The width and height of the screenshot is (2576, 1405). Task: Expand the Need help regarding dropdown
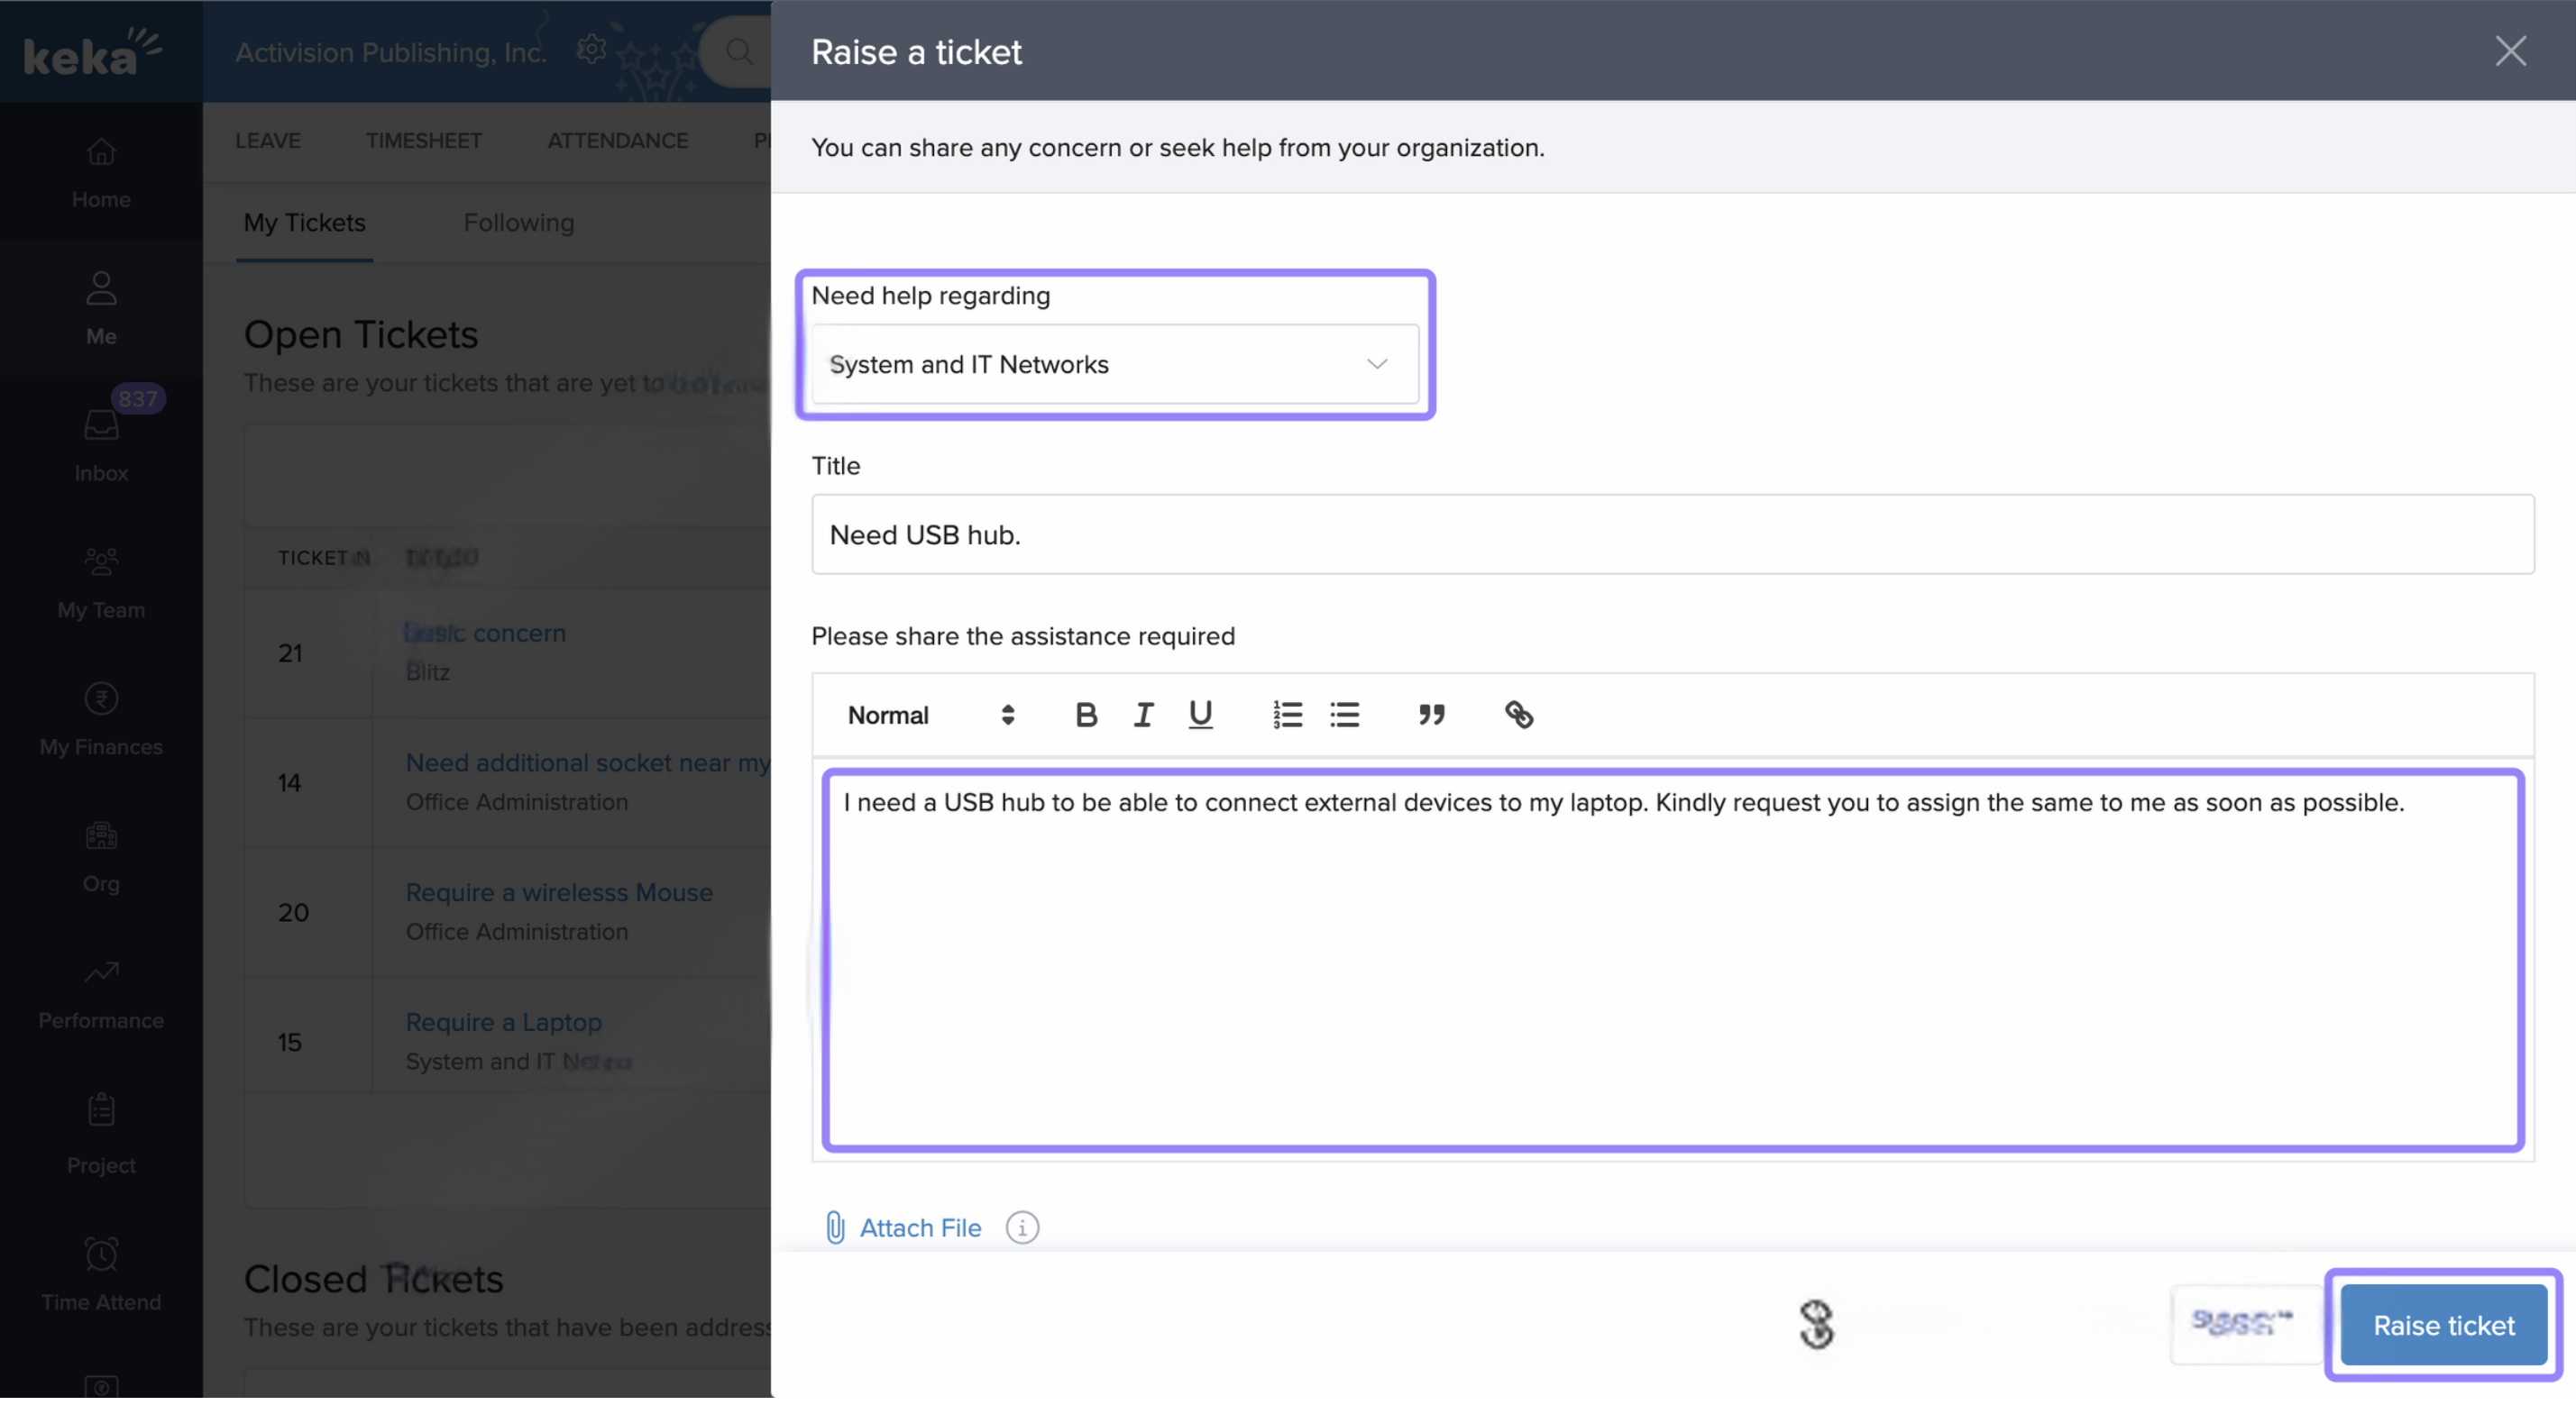pos(1114,365)
